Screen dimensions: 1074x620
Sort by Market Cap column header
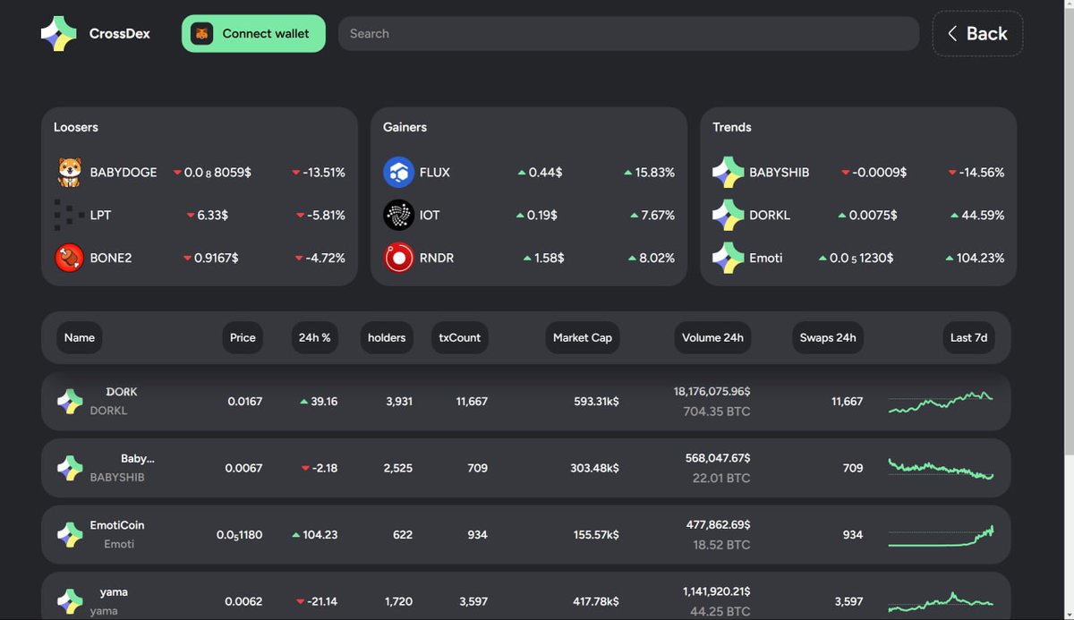(583, 337)
